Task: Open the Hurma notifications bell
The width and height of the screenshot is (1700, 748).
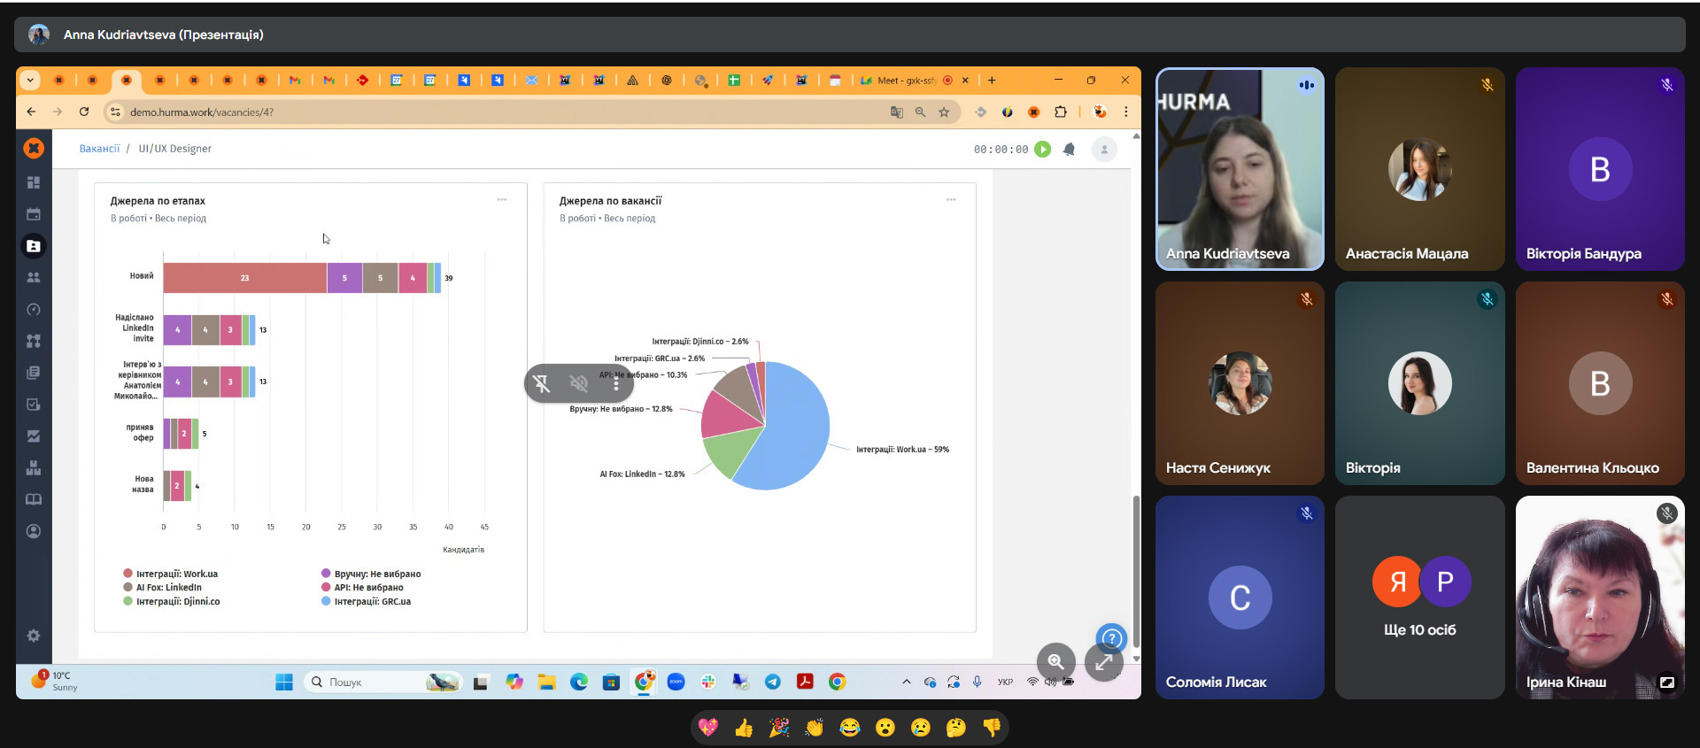Action: click(1069, 150)
